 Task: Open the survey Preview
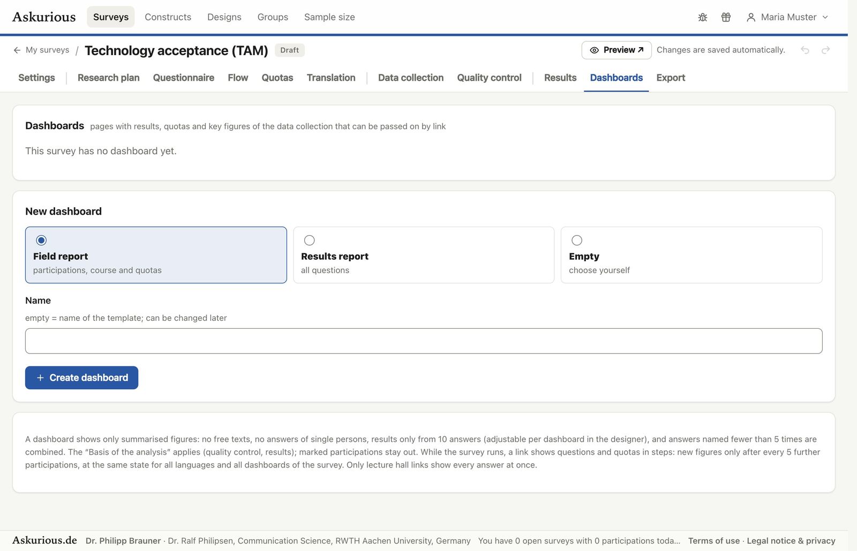point(617,50)
